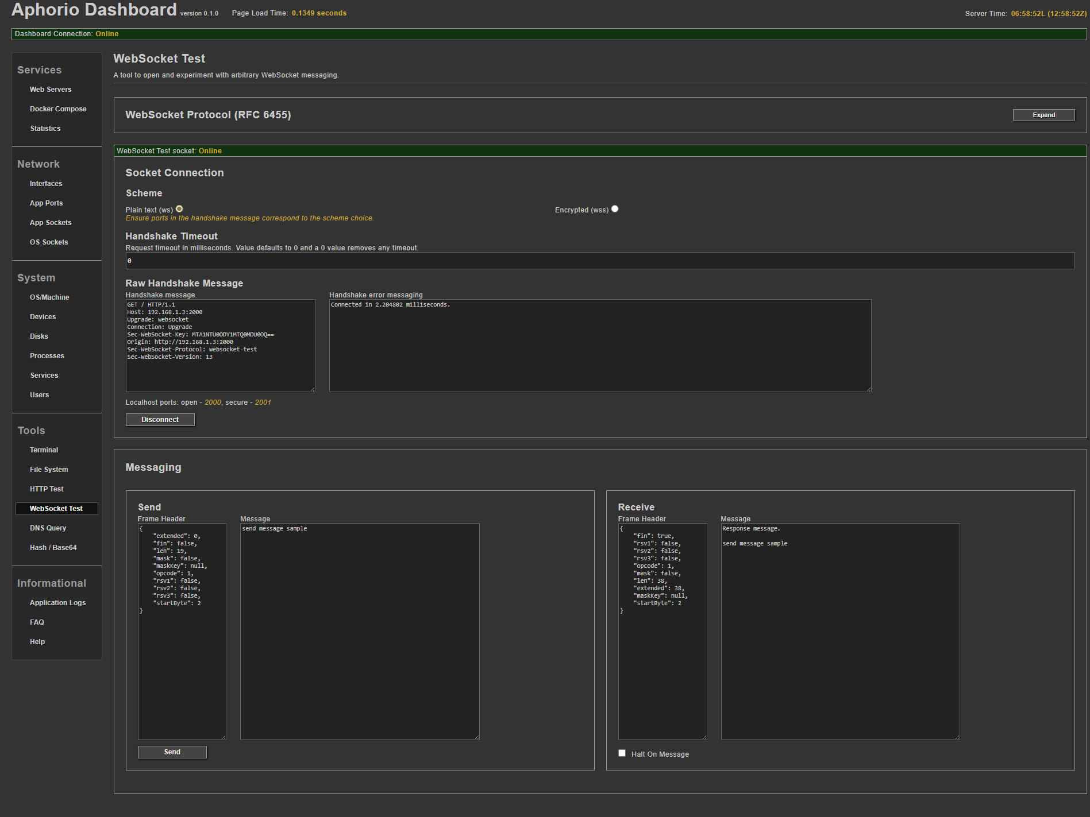Click the Disconnect button
1090x817 pixels.
tap(160, 420)
